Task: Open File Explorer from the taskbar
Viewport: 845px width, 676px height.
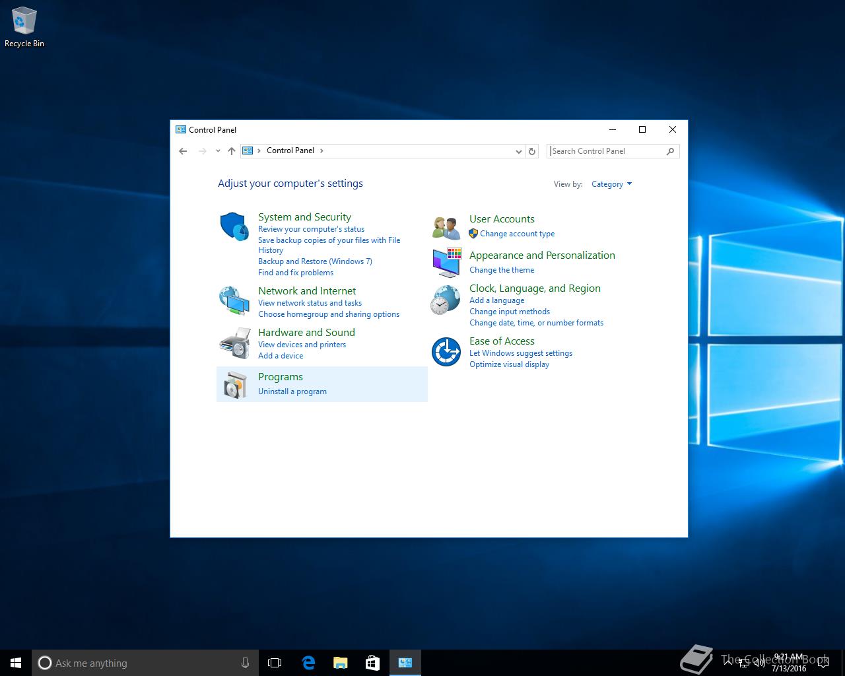Action: point(341,663)
